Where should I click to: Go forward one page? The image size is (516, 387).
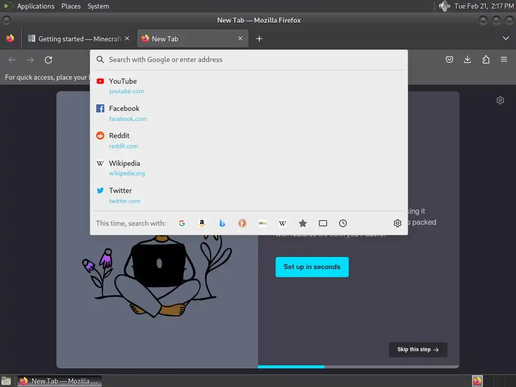point(30,60)
